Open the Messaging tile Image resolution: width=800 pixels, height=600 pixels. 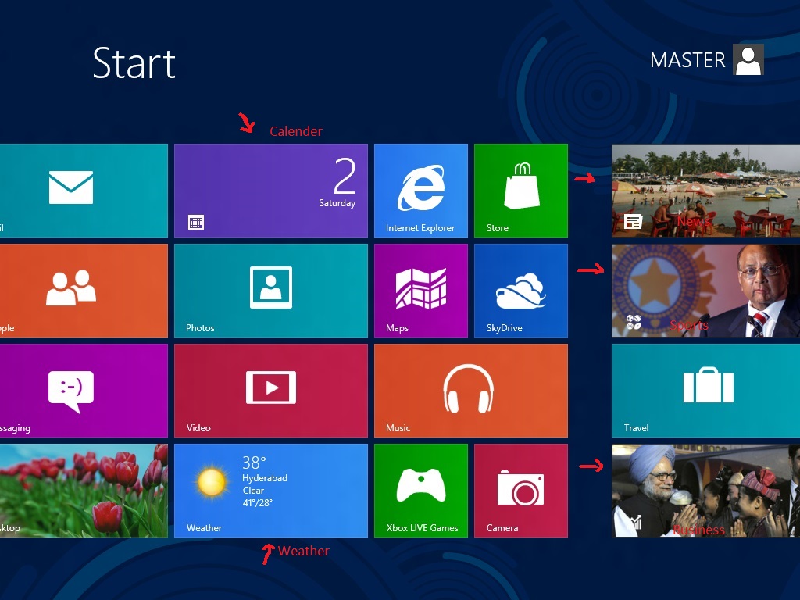click(x=84, y=391)
